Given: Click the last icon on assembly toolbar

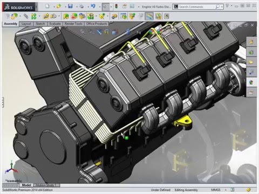Looking at the screenshot, I should pos(167,16).
